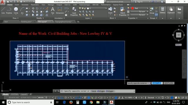Select the Polyline tool
Screen dimensions: 188x105
click(9, 10)
